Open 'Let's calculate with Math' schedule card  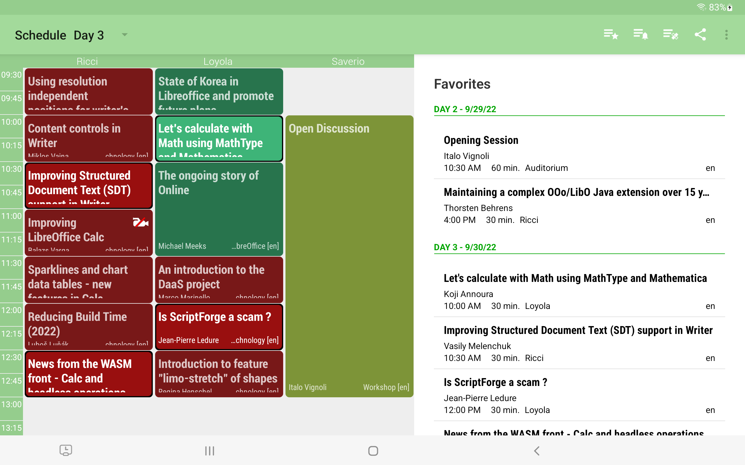pos(219,138)
